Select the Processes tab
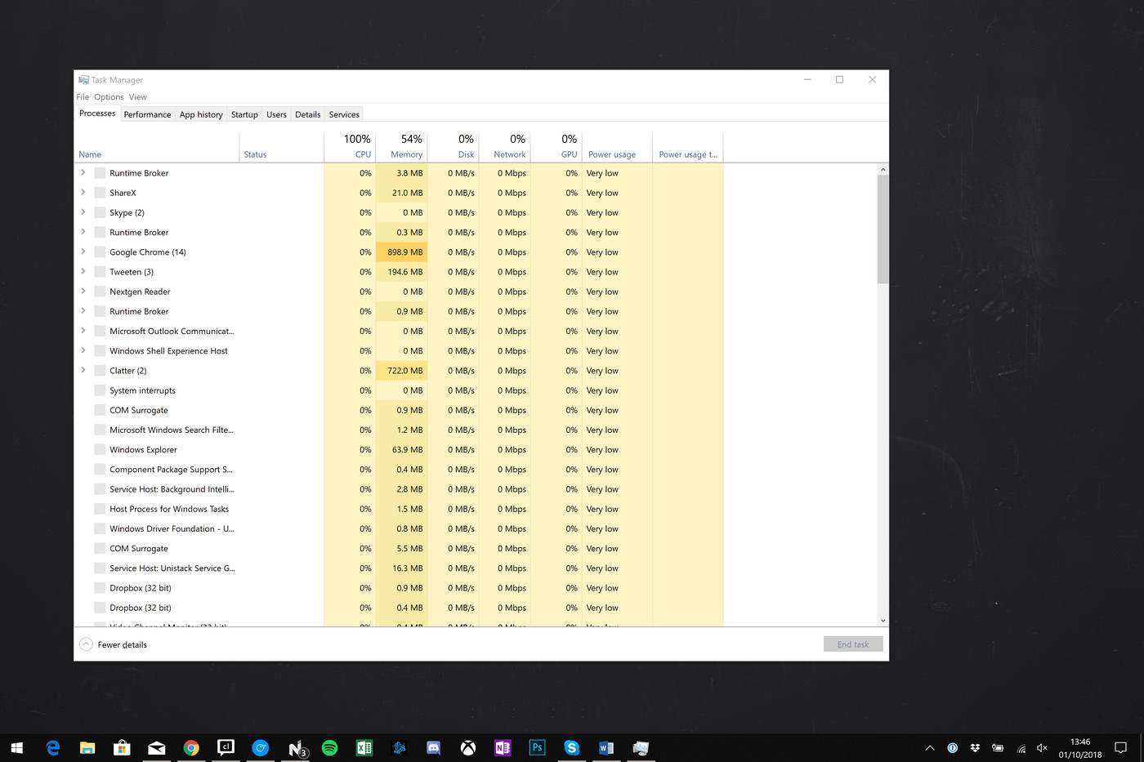 click(x=97, y=114)
